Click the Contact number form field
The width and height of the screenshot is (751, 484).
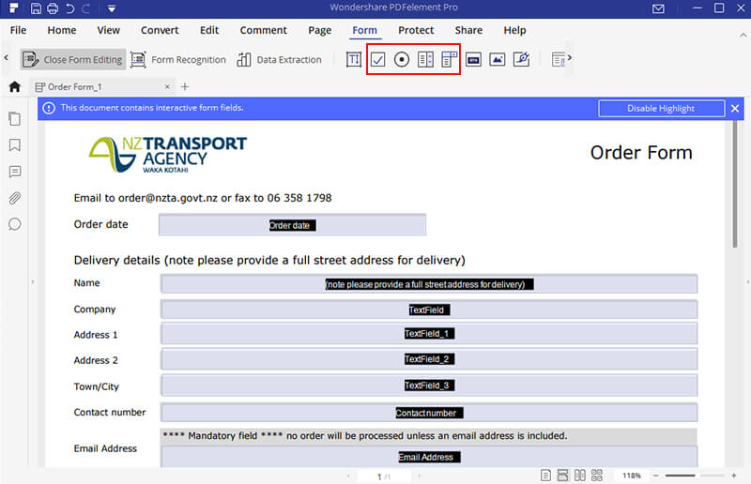[x=429, y=413]
